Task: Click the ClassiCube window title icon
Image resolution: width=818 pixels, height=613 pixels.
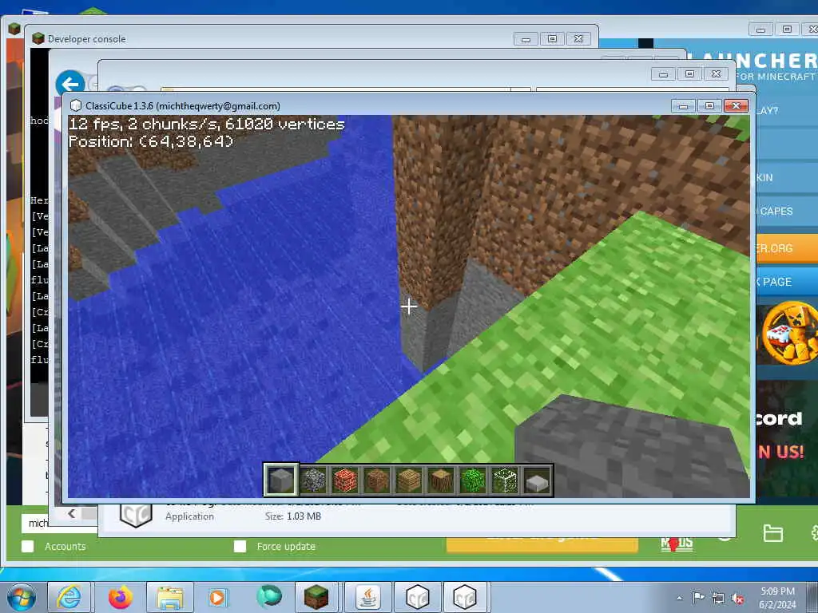Action: coord(76,106)
